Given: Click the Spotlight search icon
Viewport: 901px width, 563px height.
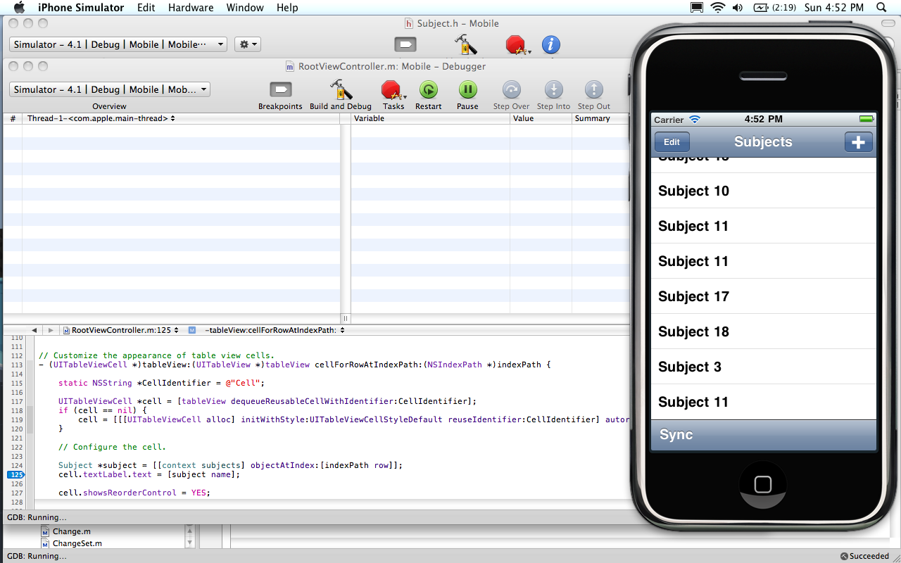Looking at the screenshot, I should [881, 8].
